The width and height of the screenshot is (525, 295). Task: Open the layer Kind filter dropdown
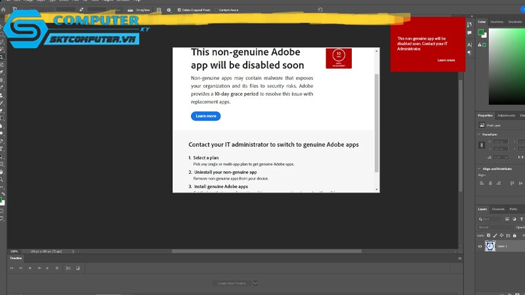point(490,219)
